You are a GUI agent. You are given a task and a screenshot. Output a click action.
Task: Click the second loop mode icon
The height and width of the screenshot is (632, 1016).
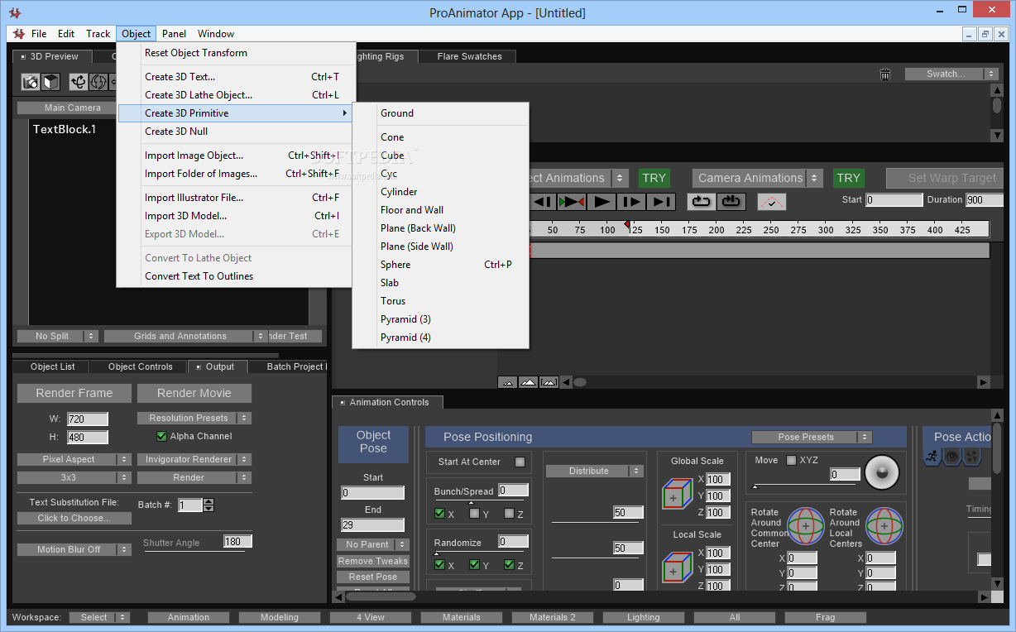[731, 201]
